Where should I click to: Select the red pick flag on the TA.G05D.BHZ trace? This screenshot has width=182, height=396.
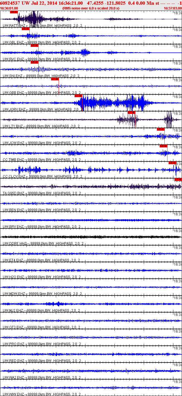(x=178, y=180)
